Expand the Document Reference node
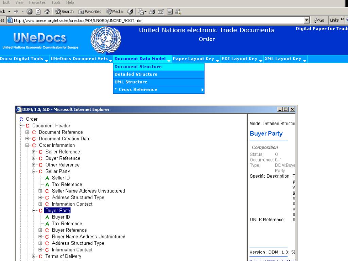Screen dimensions: 348x261 27,132
